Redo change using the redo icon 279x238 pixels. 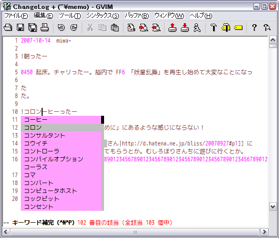point(74,28)
